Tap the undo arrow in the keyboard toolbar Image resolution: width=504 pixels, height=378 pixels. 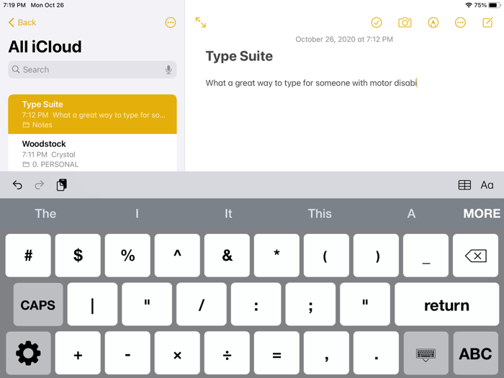point(17,185)
